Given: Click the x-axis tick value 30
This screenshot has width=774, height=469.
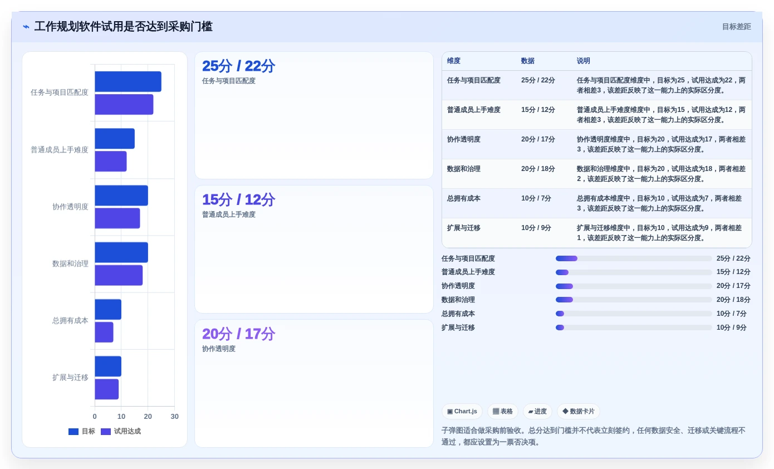Looking at the screenshot, I should pyautogui.click(x=174, y=417).
